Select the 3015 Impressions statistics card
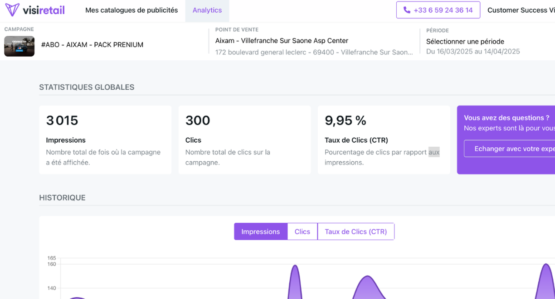Screen dimensions: 555x299 tap(105, 139)
